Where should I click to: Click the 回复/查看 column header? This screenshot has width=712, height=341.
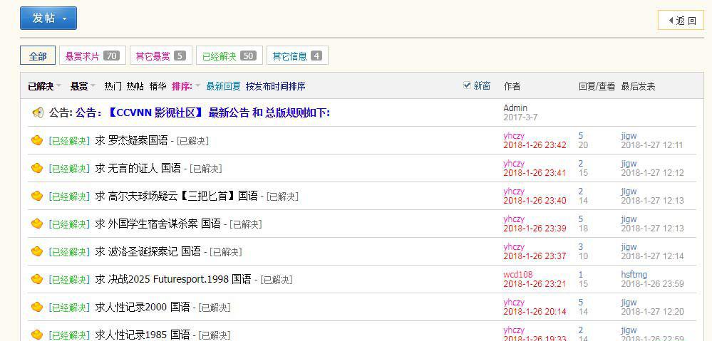[597, 86]
